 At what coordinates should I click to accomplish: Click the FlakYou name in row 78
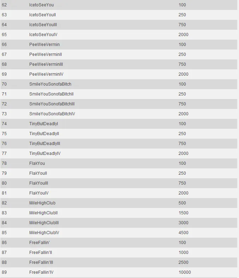click(37, 163)
